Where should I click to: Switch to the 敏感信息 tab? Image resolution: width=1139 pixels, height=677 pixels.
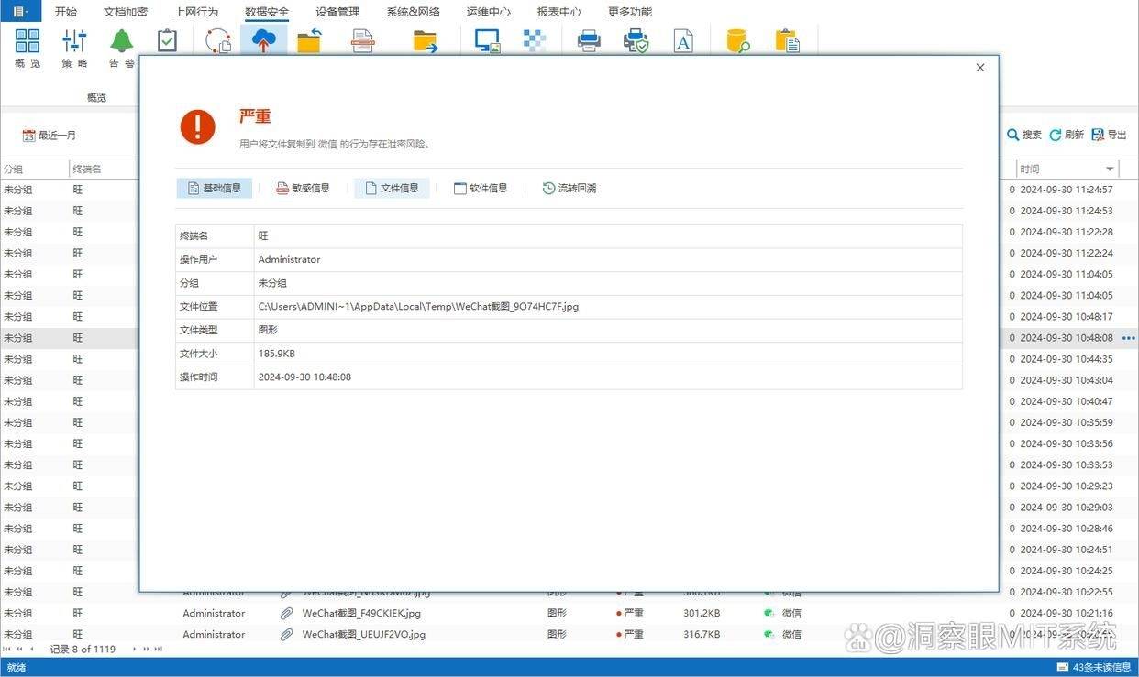tap(303, 188)
